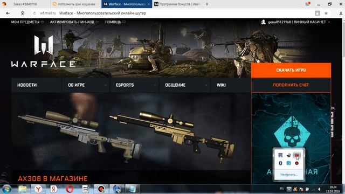Toggle the reader mode icon in address bar
This screenshot has width=345, height=194.
(x=318, y=13)
